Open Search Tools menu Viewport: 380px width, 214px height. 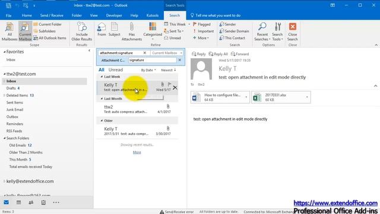click(x=277, y=31)
